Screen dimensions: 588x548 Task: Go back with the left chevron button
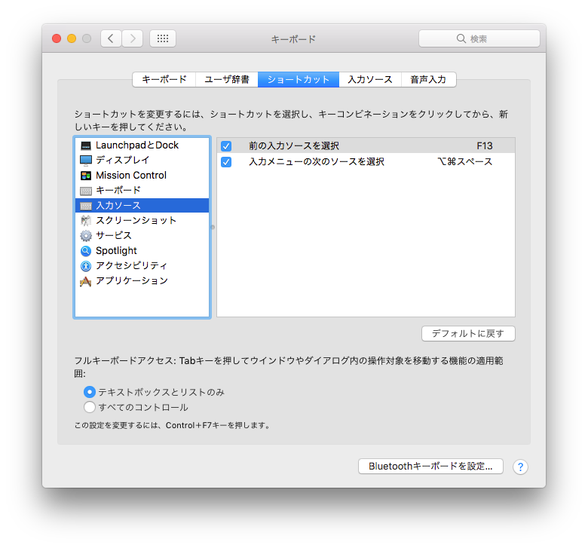(x=111, y=38)
